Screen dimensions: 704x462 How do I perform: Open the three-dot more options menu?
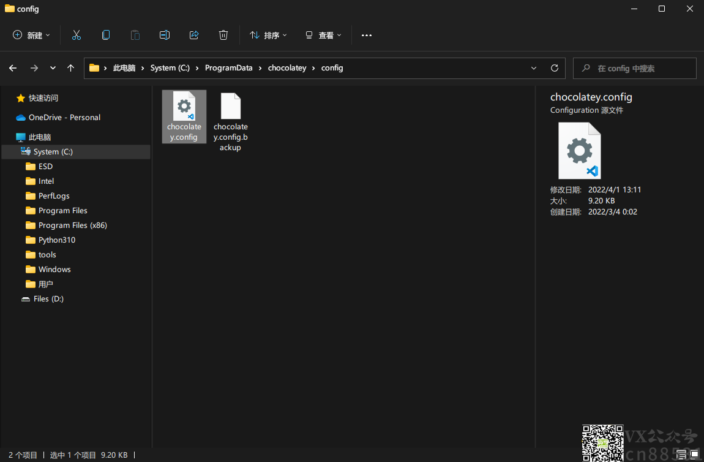[x=366, y=35]
